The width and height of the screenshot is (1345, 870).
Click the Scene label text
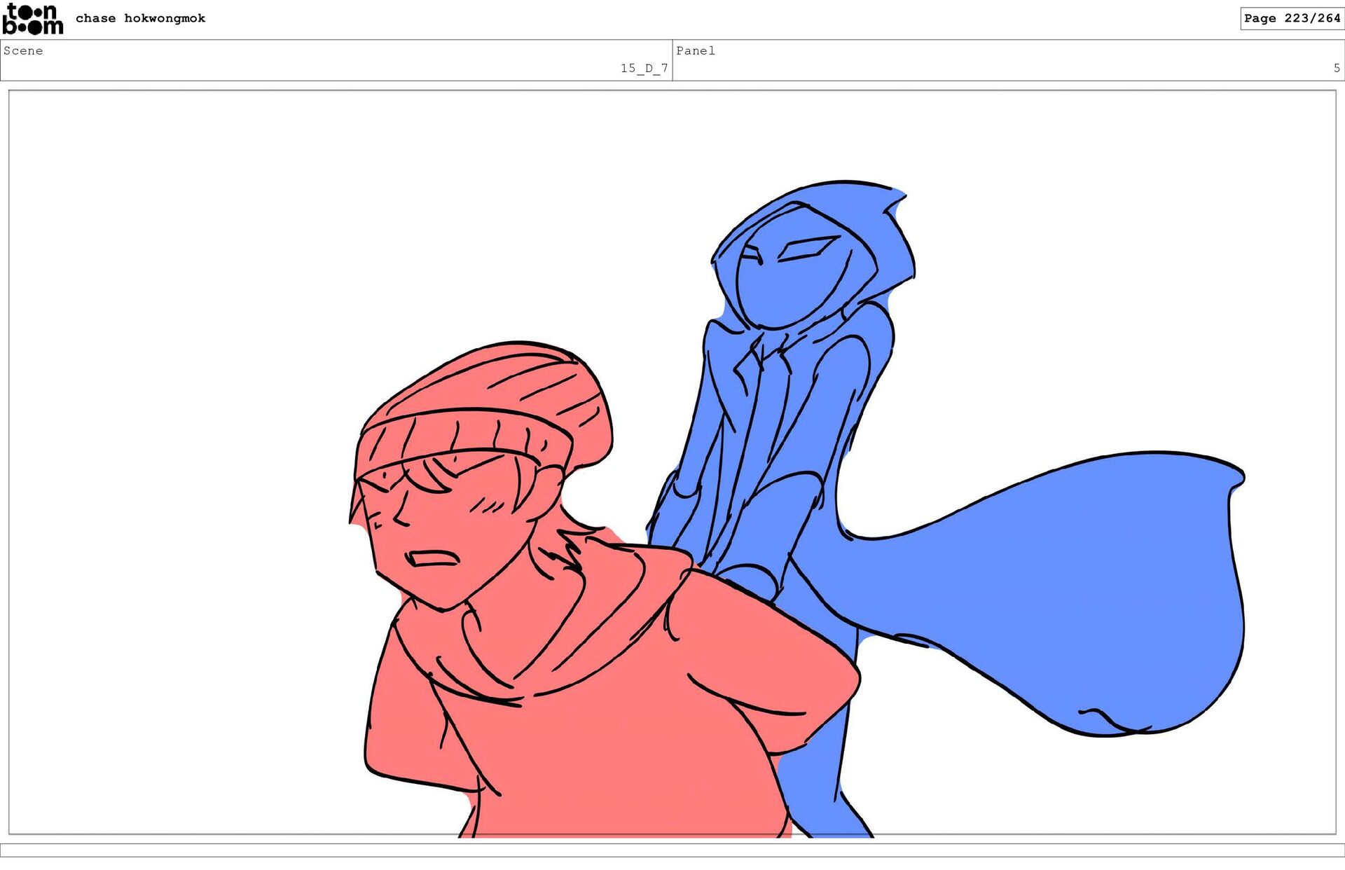click(x=23, y=50)
